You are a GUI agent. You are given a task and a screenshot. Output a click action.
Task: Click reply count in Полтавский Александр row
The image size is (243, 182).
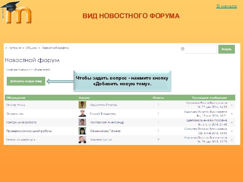[x=158, y=122]
